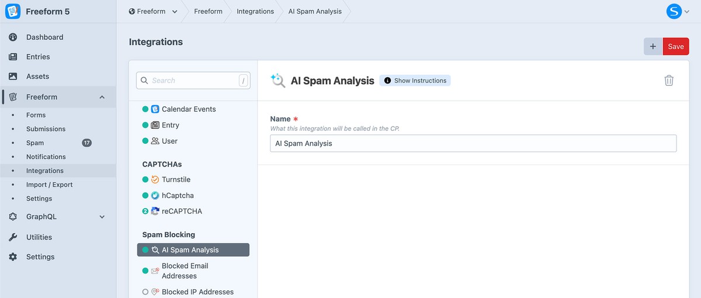Click the plus add integration button
701x298 pixels.
[653, 47]
